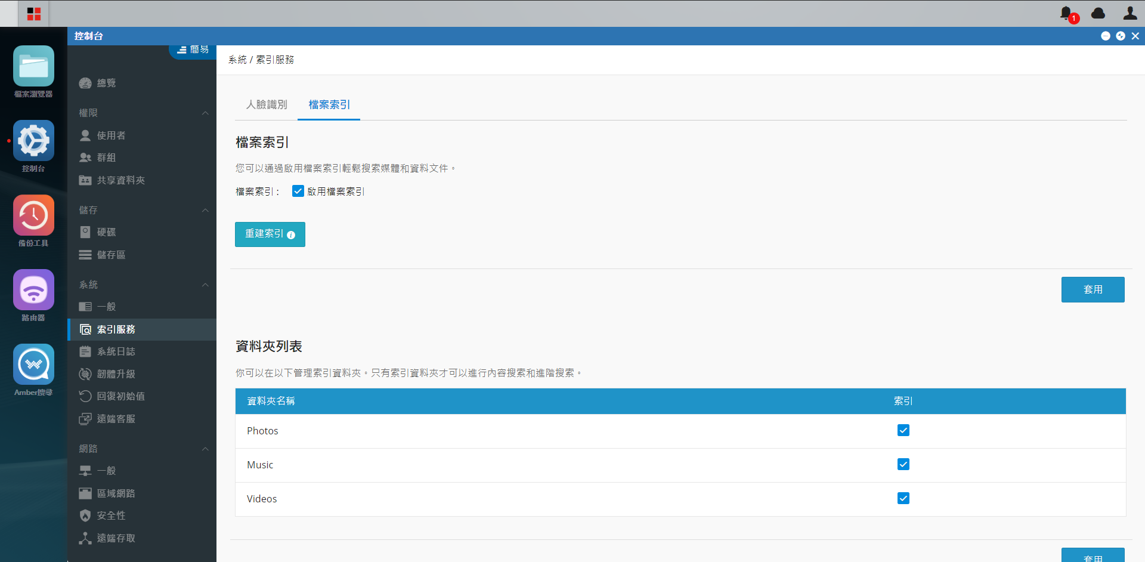Go to 總覽 overview in sidebar
Image resolution: width=1145 pixels, height=562 pixels.
(142, 83)
